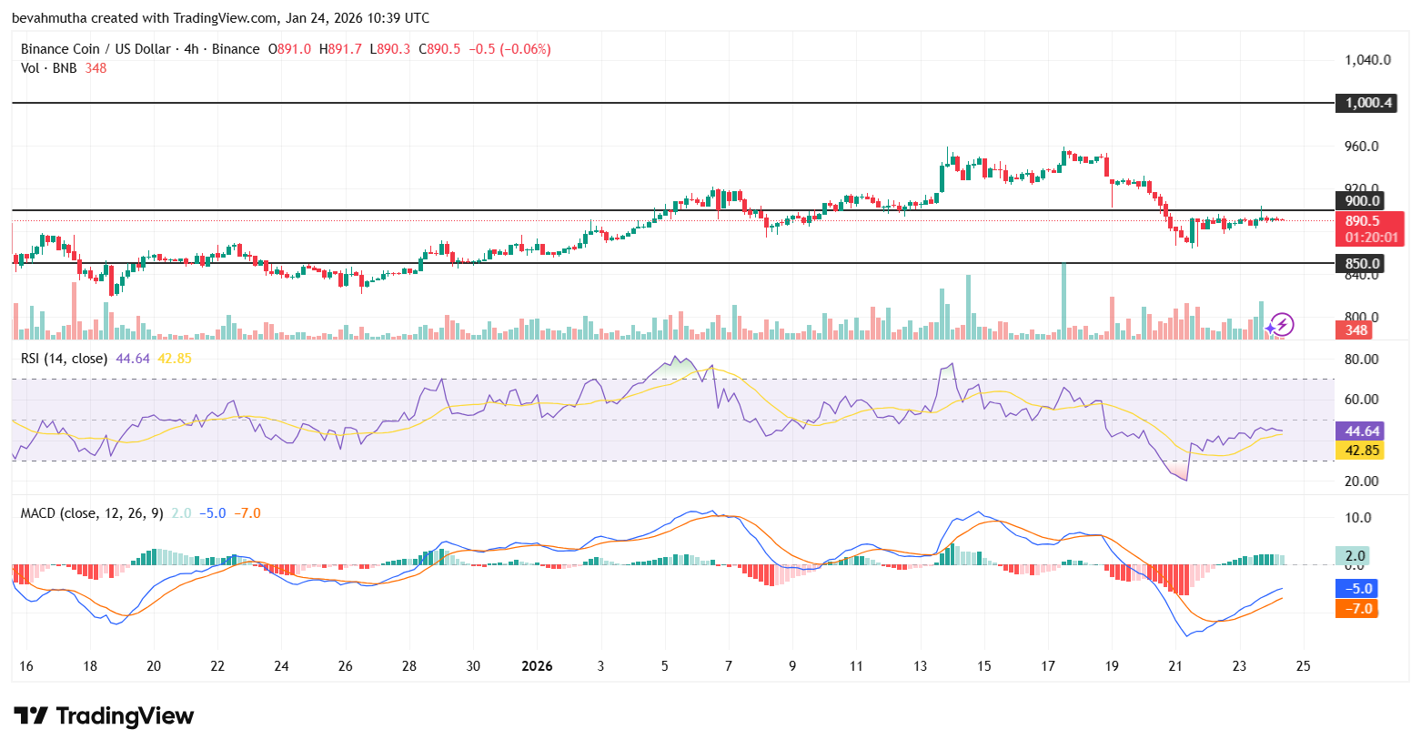Click the 80.00 RSI axis tick
This screenshot has height=750, width=1421.
[1361, 360]
